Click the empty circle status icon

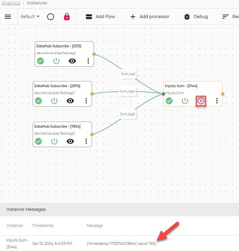pos(51,17)
